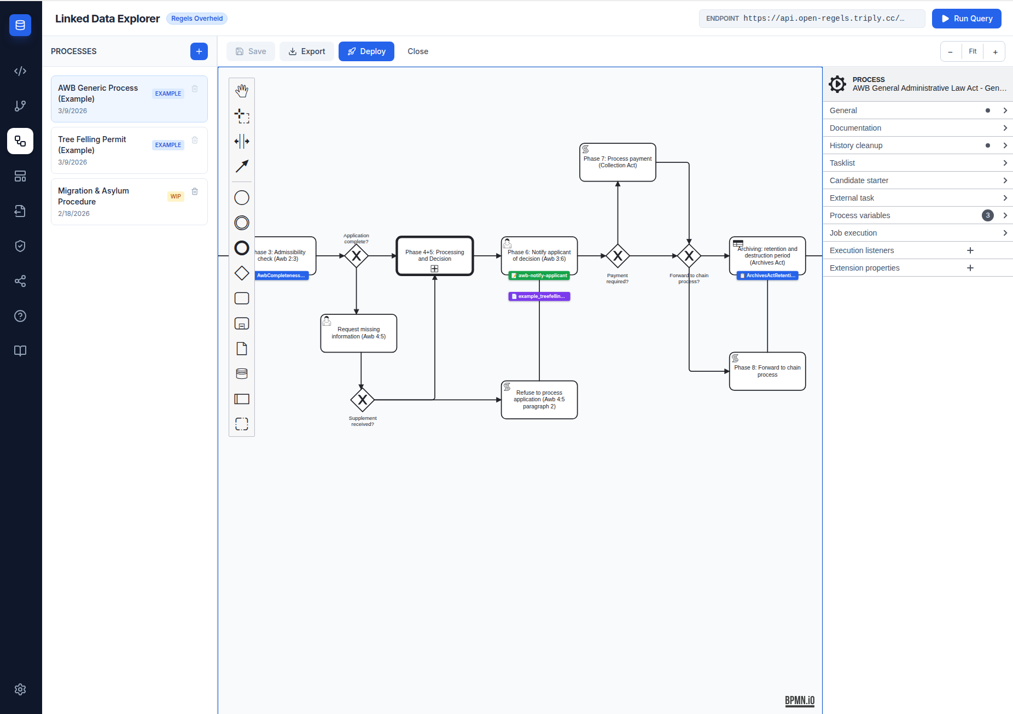
Task: Deploy the current BPMN diagram
Action: pos(366,51)
